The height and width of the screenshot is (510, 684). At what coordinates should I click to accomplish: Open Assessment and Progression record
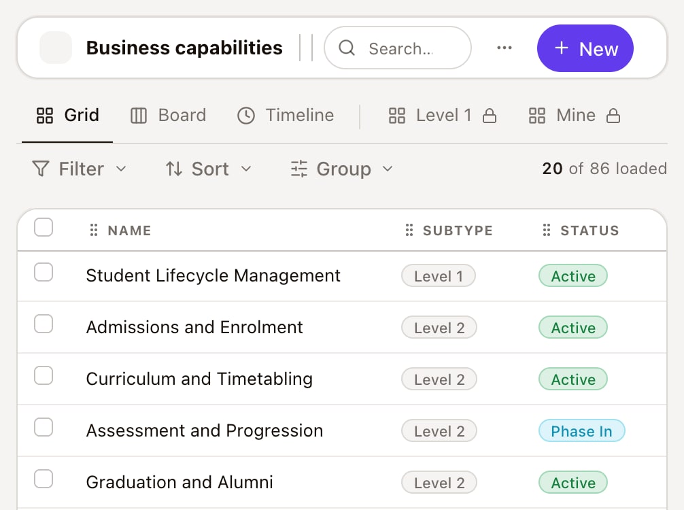[205, 430]
